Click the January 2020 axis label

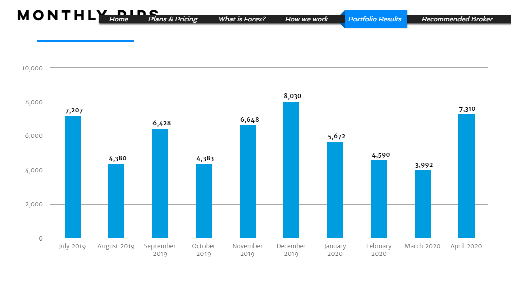(x=335, y=250)
